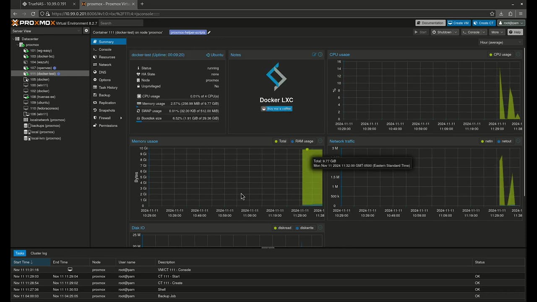Open the Snapshots section

click(109, 110)
